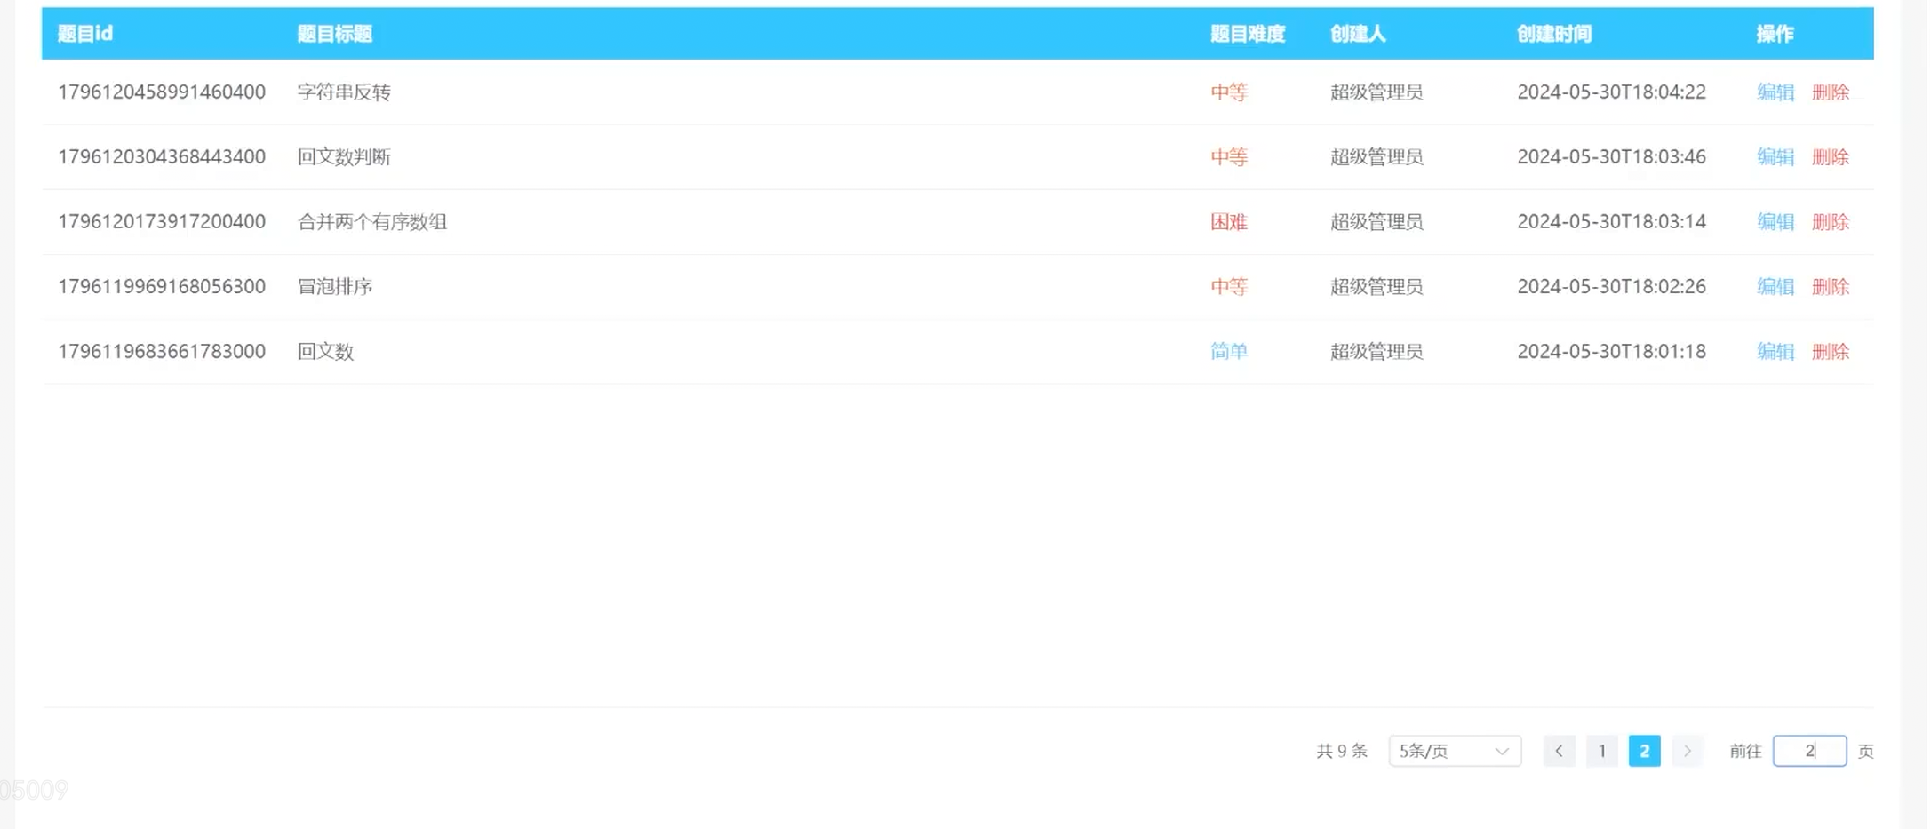Edit the 回文数 question
This screenshot has width=1931, height=829.
pos(1775,351)
